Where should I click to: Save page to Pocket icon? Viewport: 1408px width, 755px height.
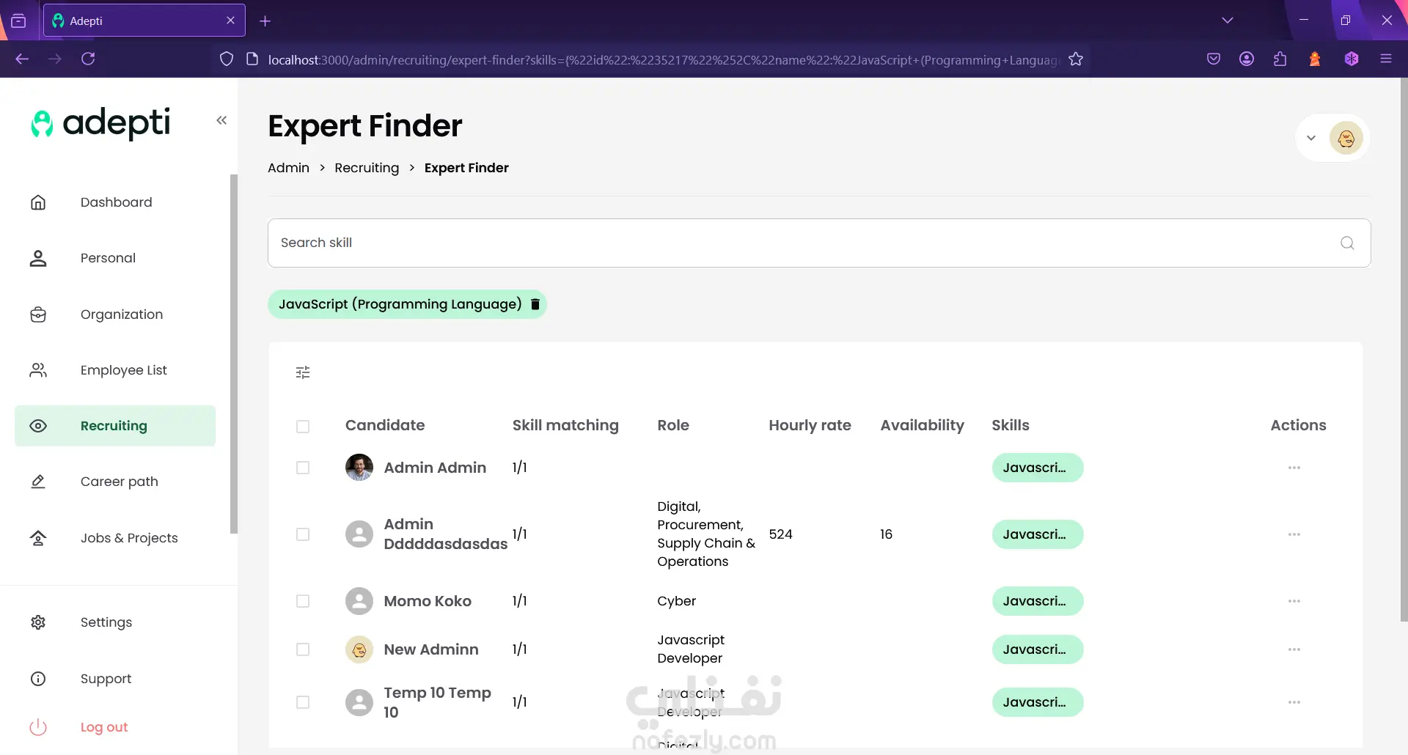(1214, 59)
